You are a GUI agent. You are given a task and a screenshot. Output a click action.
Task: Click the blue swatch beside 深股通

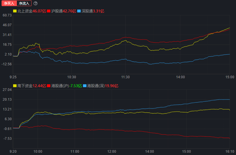click(x=79, y=11)
